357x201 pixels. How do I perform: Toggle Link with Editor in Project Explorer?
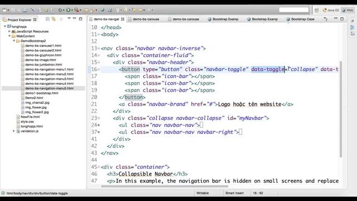(54, 19)
